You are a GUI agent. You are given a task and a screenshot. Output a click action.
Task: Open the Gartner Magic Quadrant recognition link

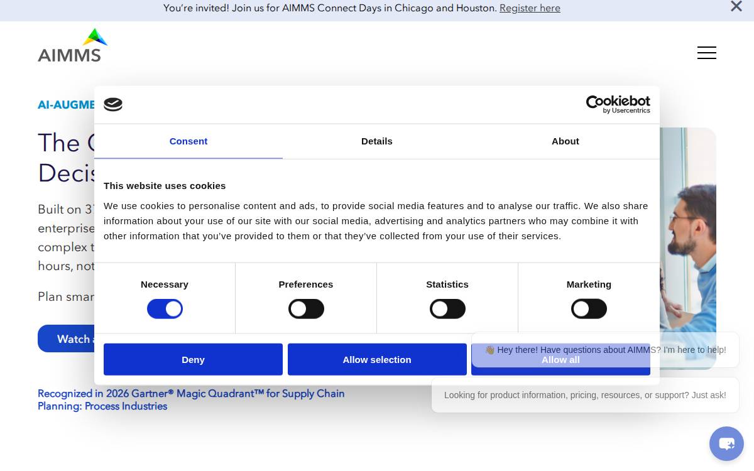[191, 400]
